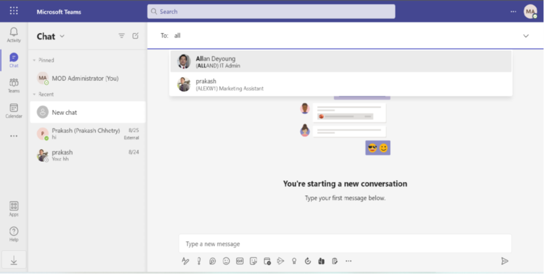Expand the Chat title dropdown

[62, 36]
